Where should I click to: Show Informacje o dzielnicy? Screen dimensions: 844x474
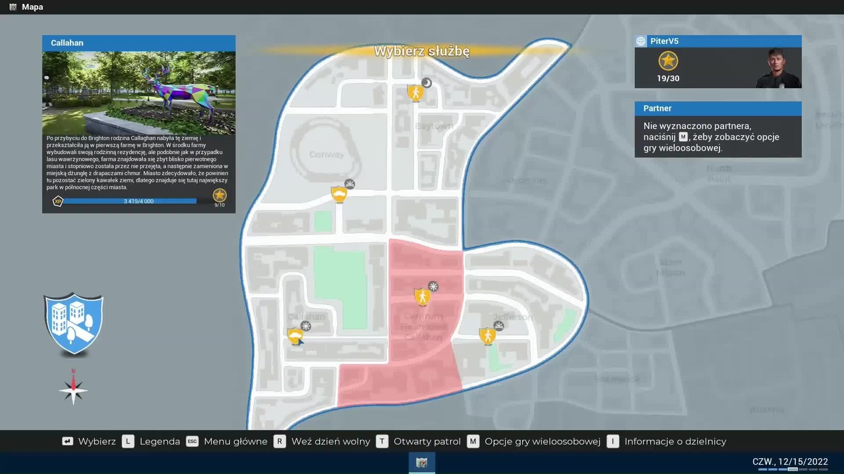[667, 441]
